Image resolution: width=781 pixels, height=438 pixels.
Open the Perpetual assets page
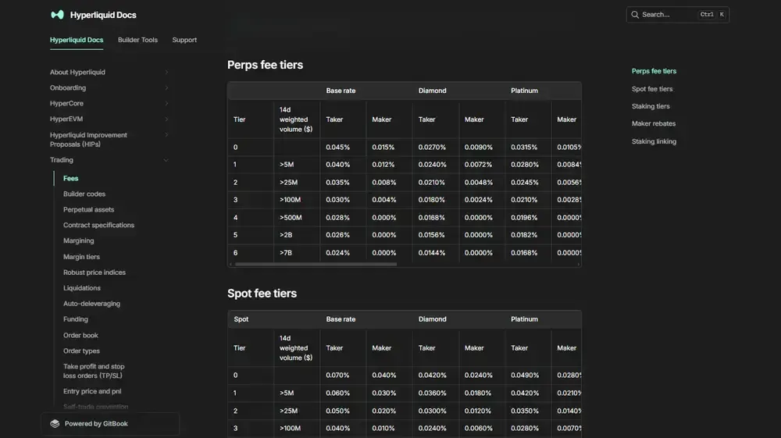tap(89, 209)
